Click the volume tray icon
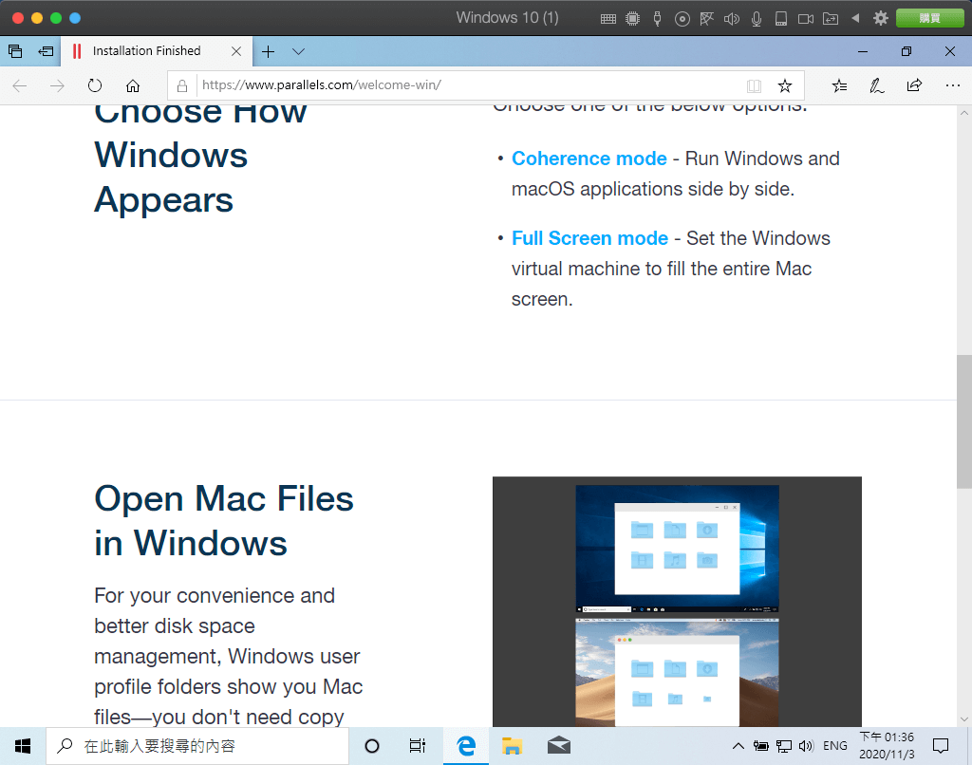972x765 pixels. tap(806, 746)
